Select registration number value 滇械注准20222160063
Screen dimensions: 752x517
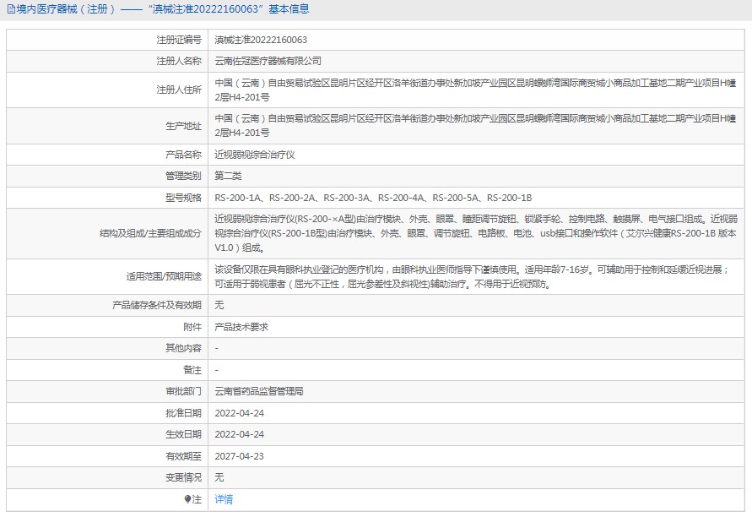[261, 40]
